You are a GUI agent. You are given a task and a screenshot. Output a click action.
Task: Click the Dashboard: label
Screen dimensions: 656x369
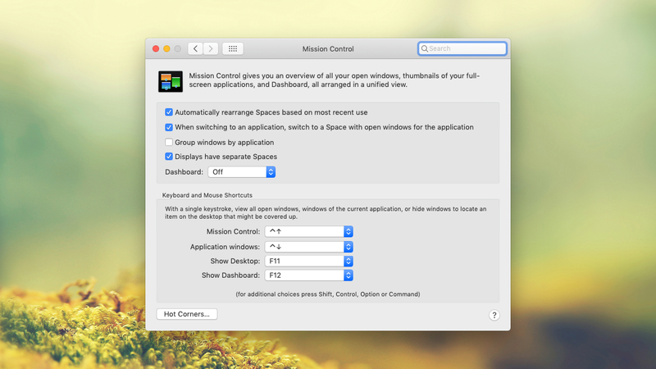[184, 172]
